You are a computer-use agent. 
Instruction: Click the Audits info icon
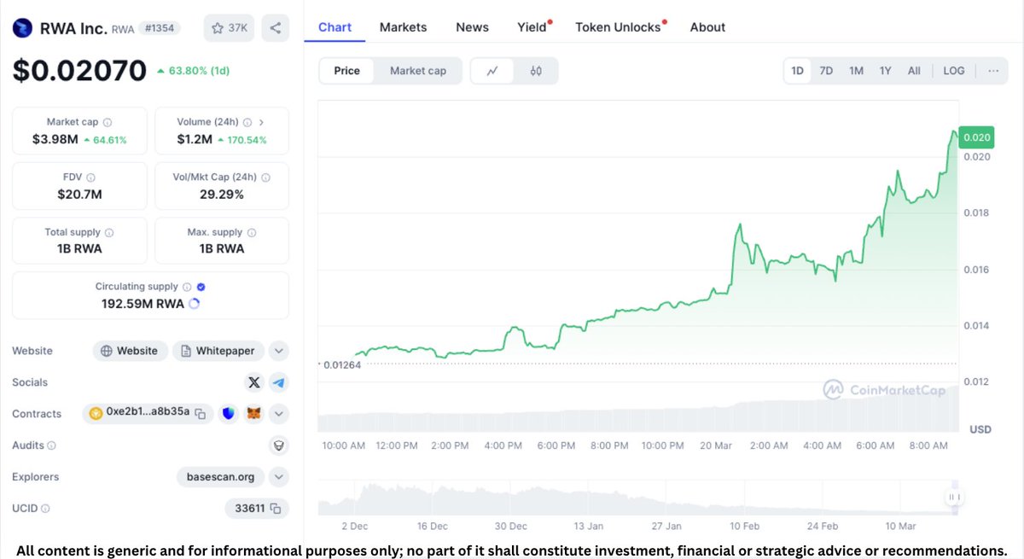(51, 445)
